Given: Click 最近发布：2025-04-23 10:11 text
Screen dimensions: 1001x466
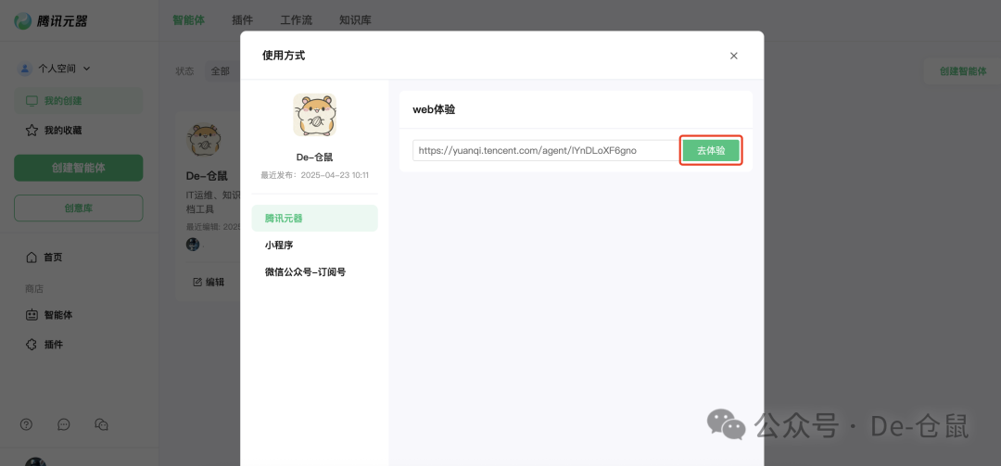Looking at the screenshot, I should (315, 175).
